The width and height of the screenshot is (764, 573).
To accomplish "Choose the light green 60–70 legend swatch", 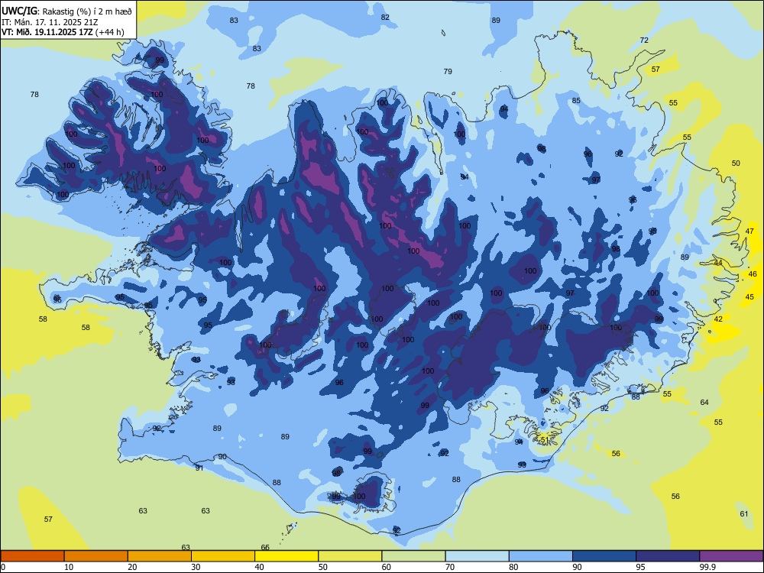I will point(413,556).
